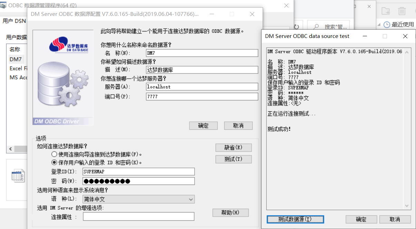Click the 语 种: 简体中文 line in test output
This screenshot has height=229, width=416.
point(288,98)
